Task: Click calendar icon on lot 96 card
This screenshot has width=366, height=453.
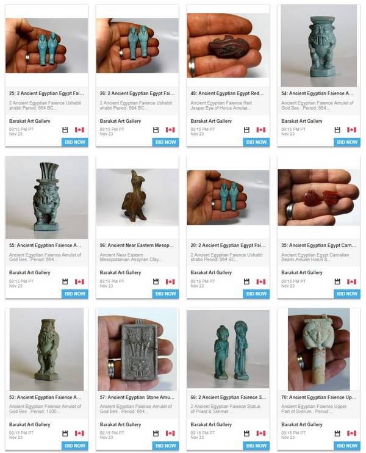Action: [156, 281]
